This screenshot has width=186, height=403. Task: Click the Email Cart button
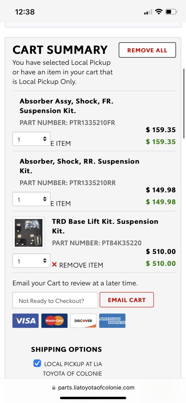point(127,300)
